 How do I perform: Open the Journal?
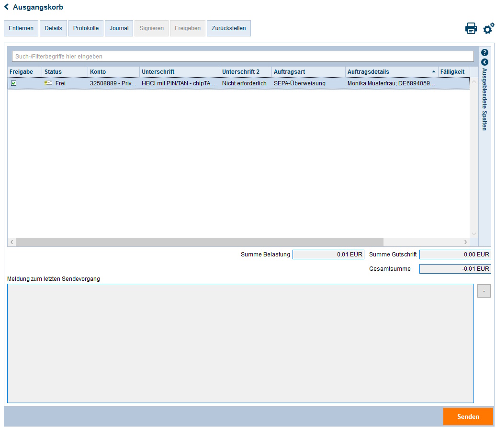point(119,28)
